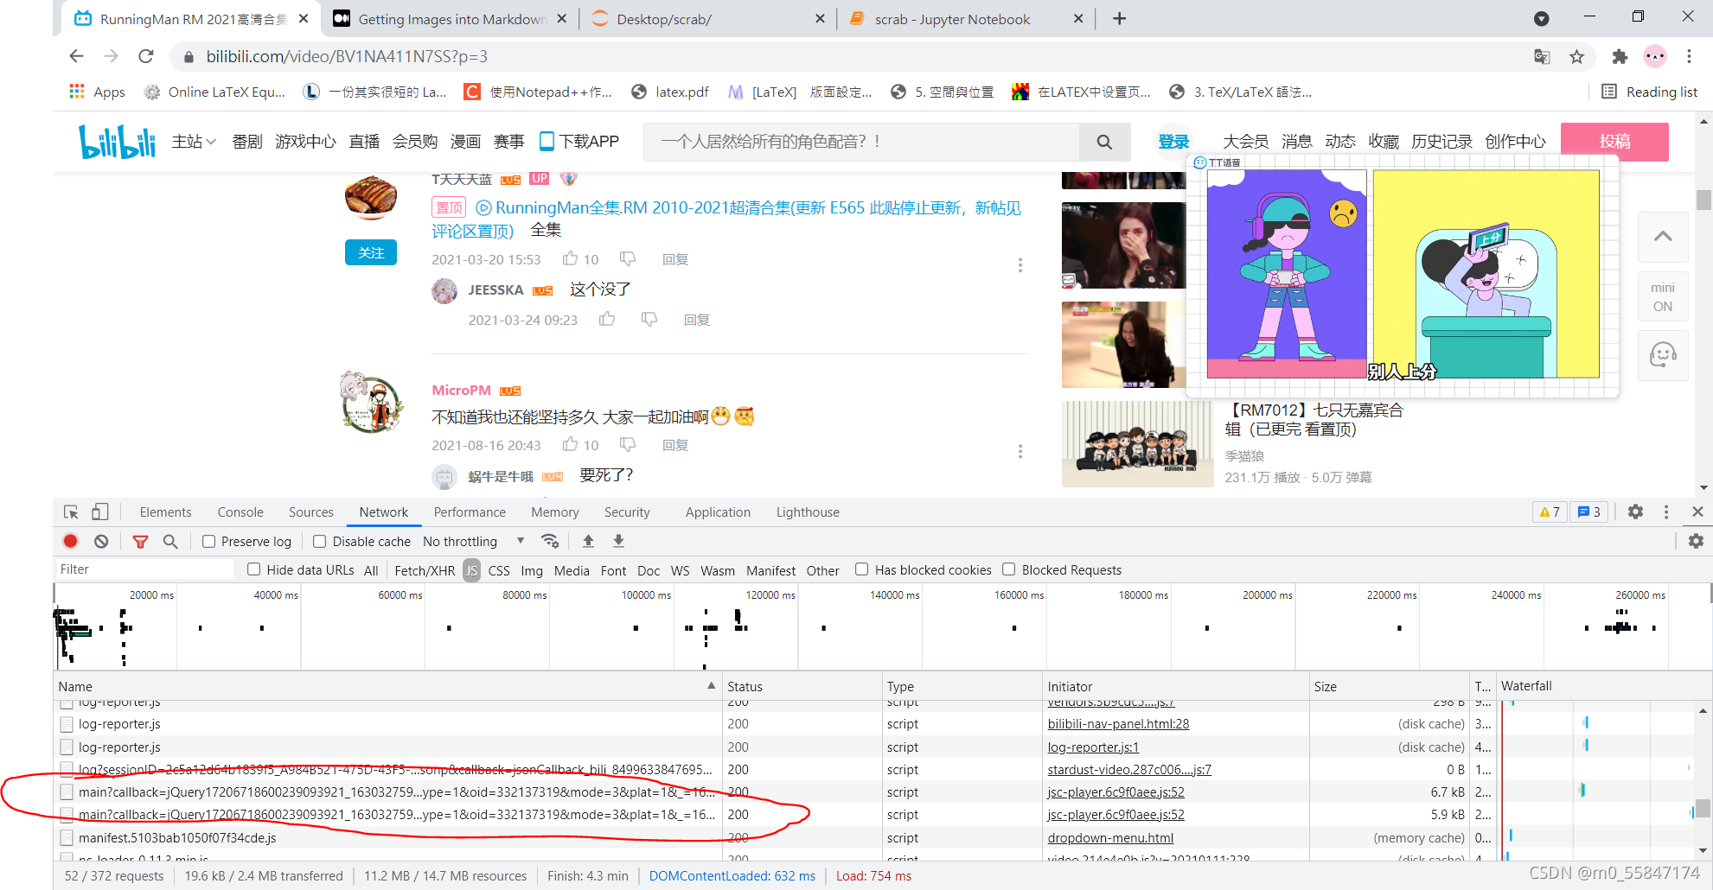The height and width of the screenshot is (890, 1713).
Task: Open the inspect element picker in DevTools
Action: (x=71, y=512)
